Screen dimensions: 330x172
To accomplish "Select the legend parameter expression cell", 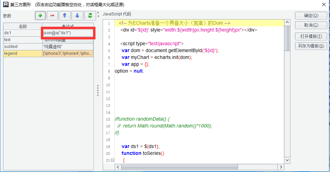I will pyautogui.click(x=67, y=53).
